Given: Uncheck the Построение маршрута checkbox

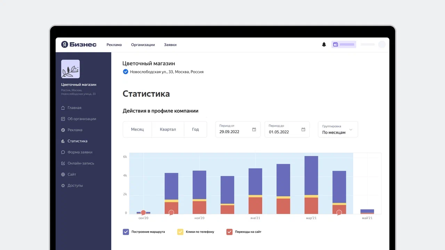Looking at the screenshot, I should click(x=126, y=232).
